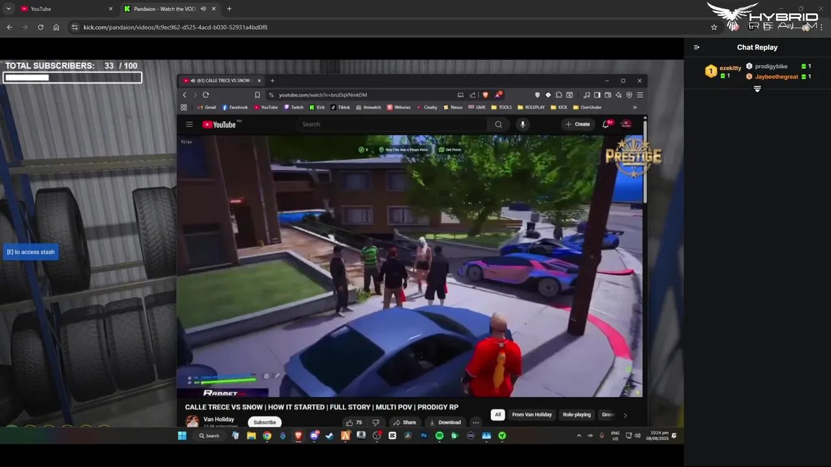Show hidden system tray icons
Viewport: 831px width, 467px height.
[x=578, y=436]
